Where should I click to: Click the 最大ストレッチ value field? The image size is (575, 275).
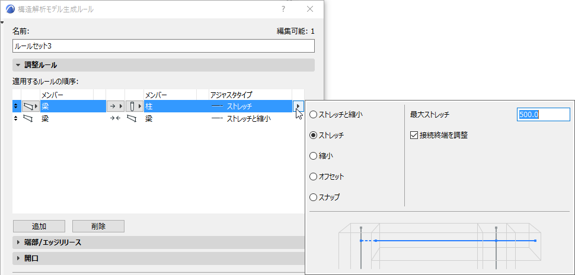[x=544, y=115]
